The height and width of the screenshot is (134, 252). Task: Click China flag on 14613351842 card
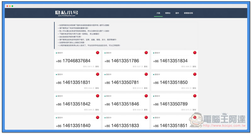point(97,96)
